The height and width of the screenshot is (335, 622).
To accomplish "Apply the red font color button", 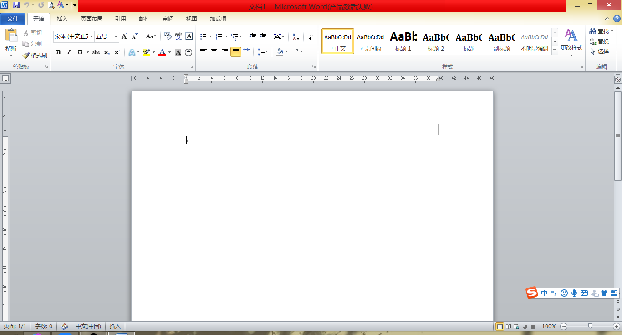I will coord(162,52).
